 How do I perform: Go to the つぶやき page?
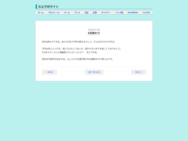pos(146,13)
